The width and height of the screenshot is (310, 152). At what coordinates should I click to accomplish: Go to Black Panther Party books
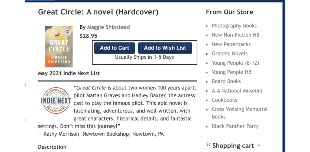(235, 126)
